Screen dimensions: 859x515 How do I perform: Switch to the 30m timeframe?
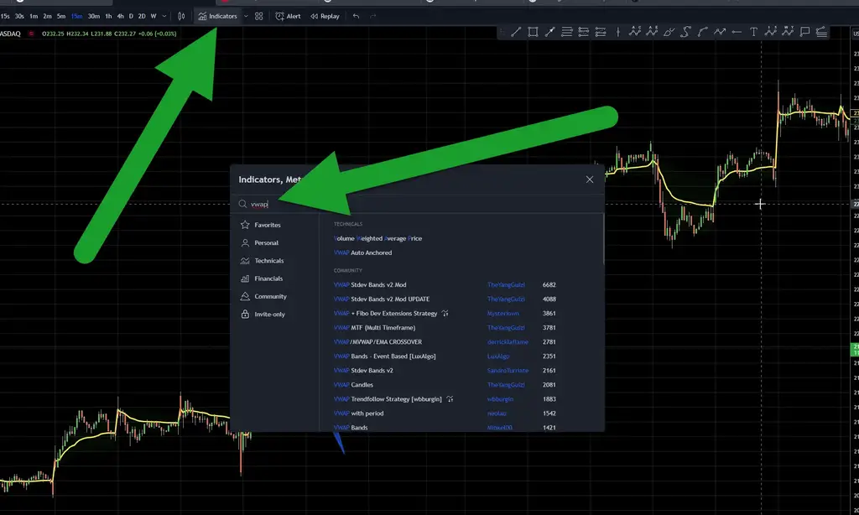[x=93, y=16]
